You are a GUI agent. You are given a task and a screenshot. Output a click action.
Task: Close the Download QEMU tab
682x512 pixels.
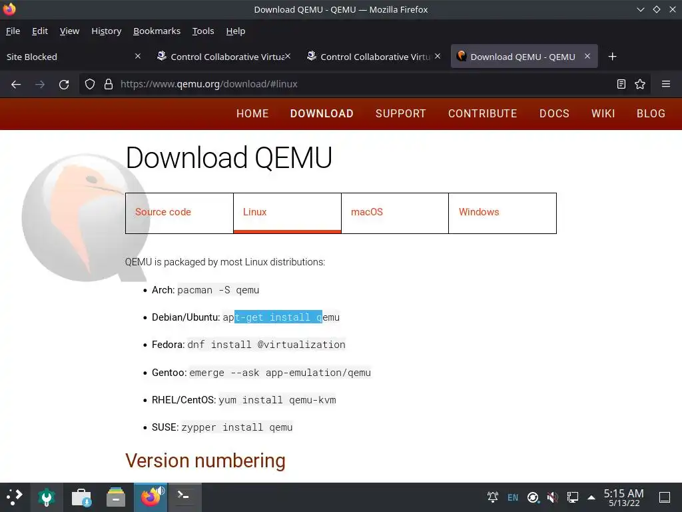587,56
